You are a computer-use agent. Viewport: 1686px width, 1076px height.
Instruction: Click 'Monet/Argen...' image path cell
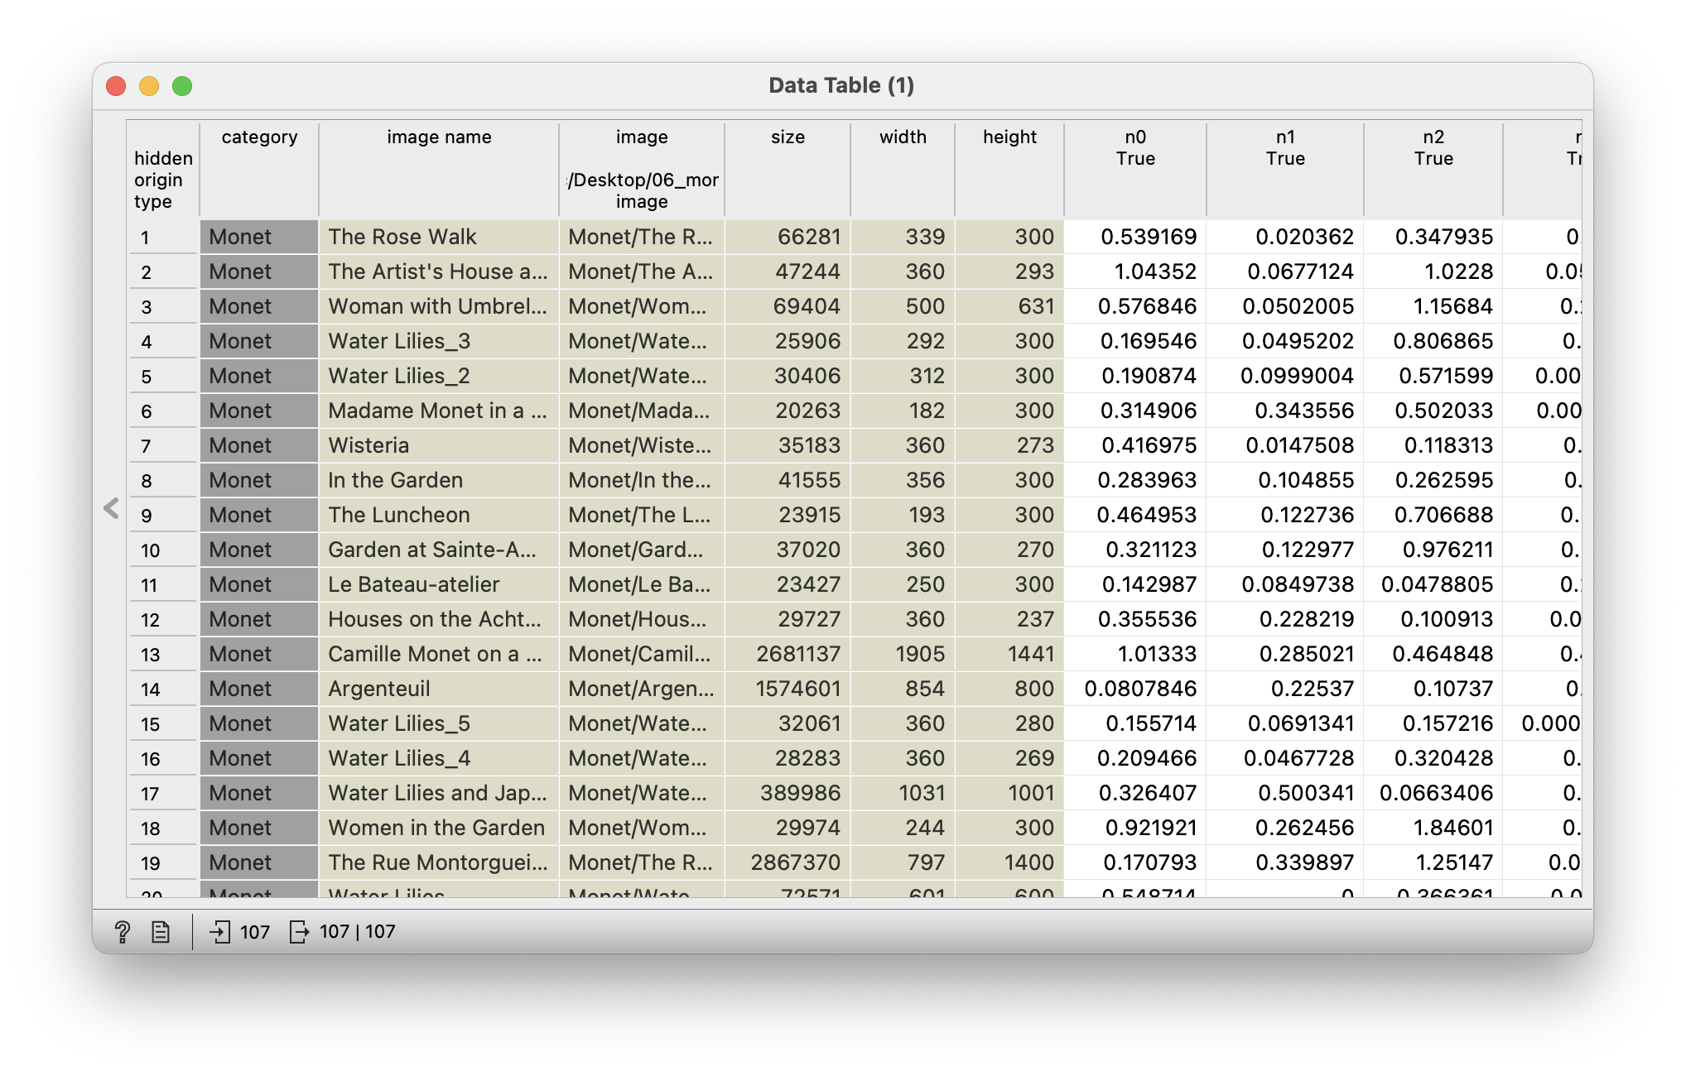coord(642,689)
